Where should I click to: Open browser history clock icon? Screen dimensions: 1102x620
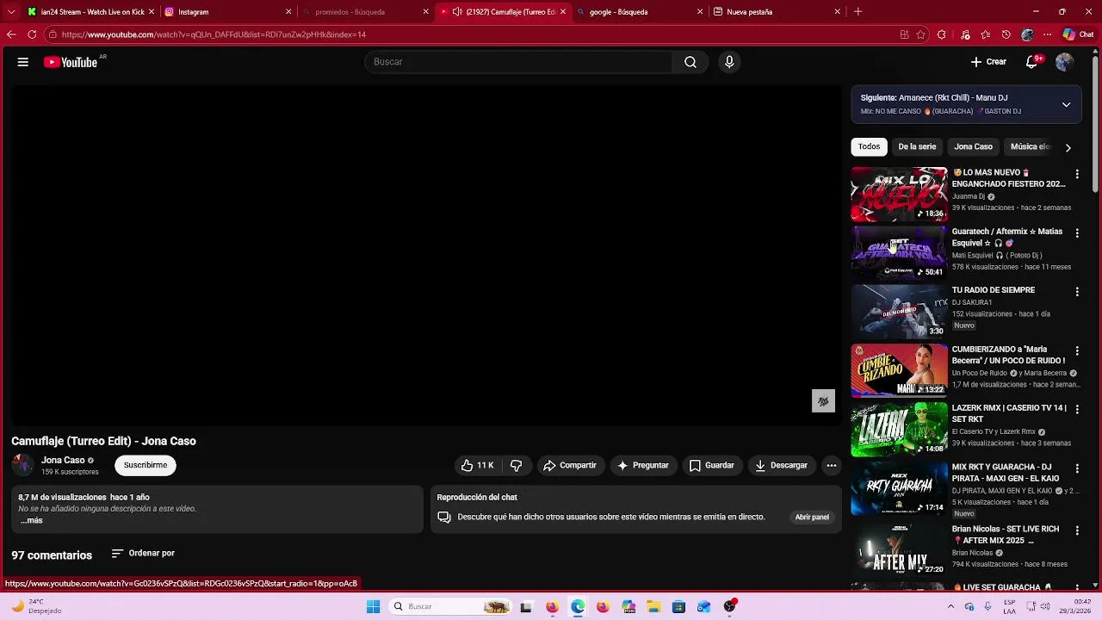[1006, 34]
